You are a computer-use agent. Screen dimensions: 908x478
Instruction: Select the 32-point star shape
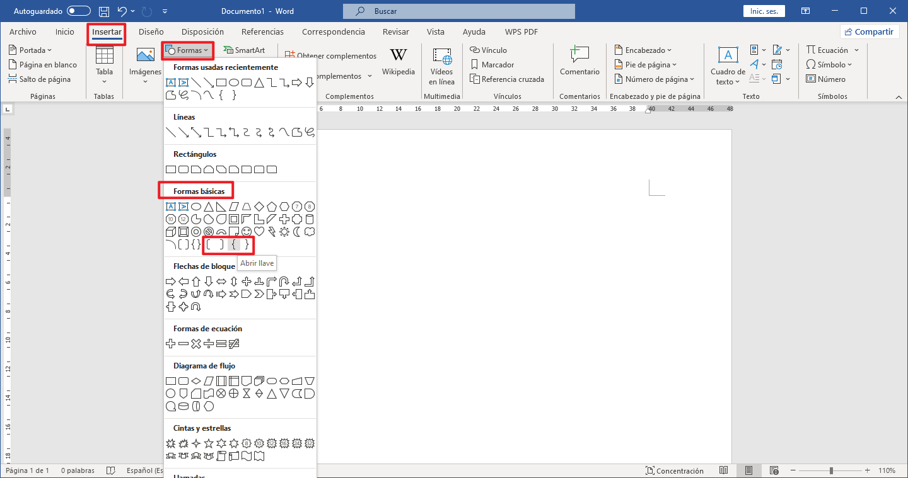(310, 443)
